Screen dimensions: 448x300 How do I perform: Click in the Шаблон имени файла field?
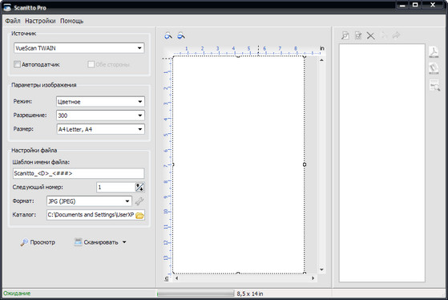pos(79,173)
